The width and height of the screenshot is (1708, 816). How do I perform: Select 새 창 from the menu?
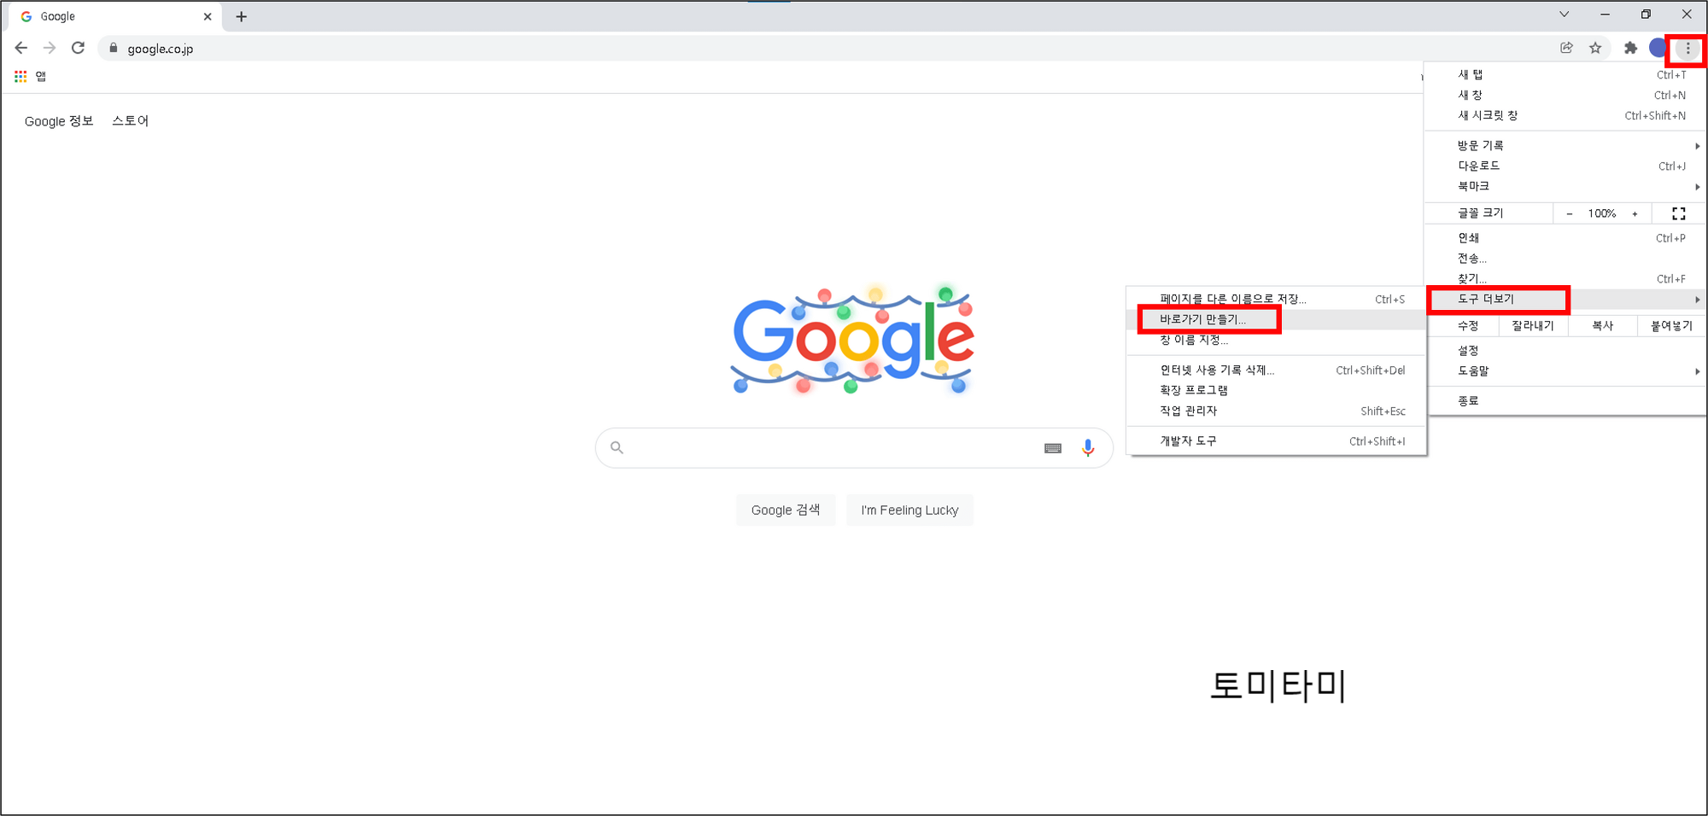(x=1566, y=95)
